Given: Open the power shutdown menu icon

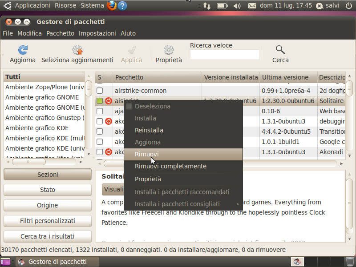Looking at the screenshot, I should click(x=349, y=6).
